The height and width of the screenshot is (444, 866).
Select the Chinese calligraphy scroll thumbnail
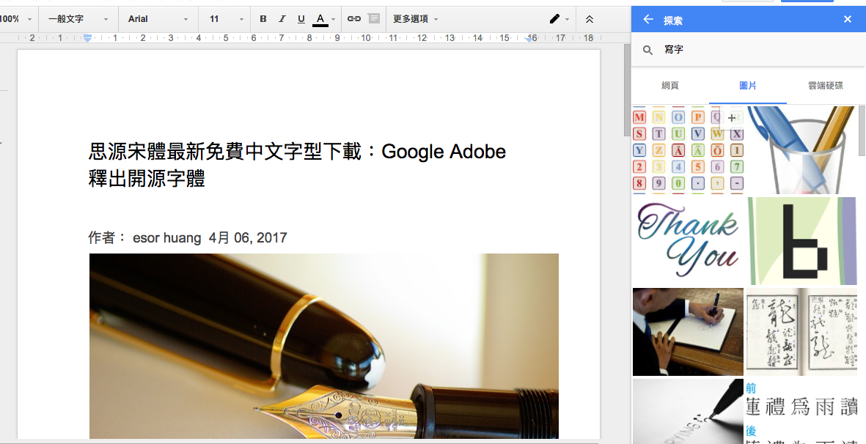pos(801,332)
